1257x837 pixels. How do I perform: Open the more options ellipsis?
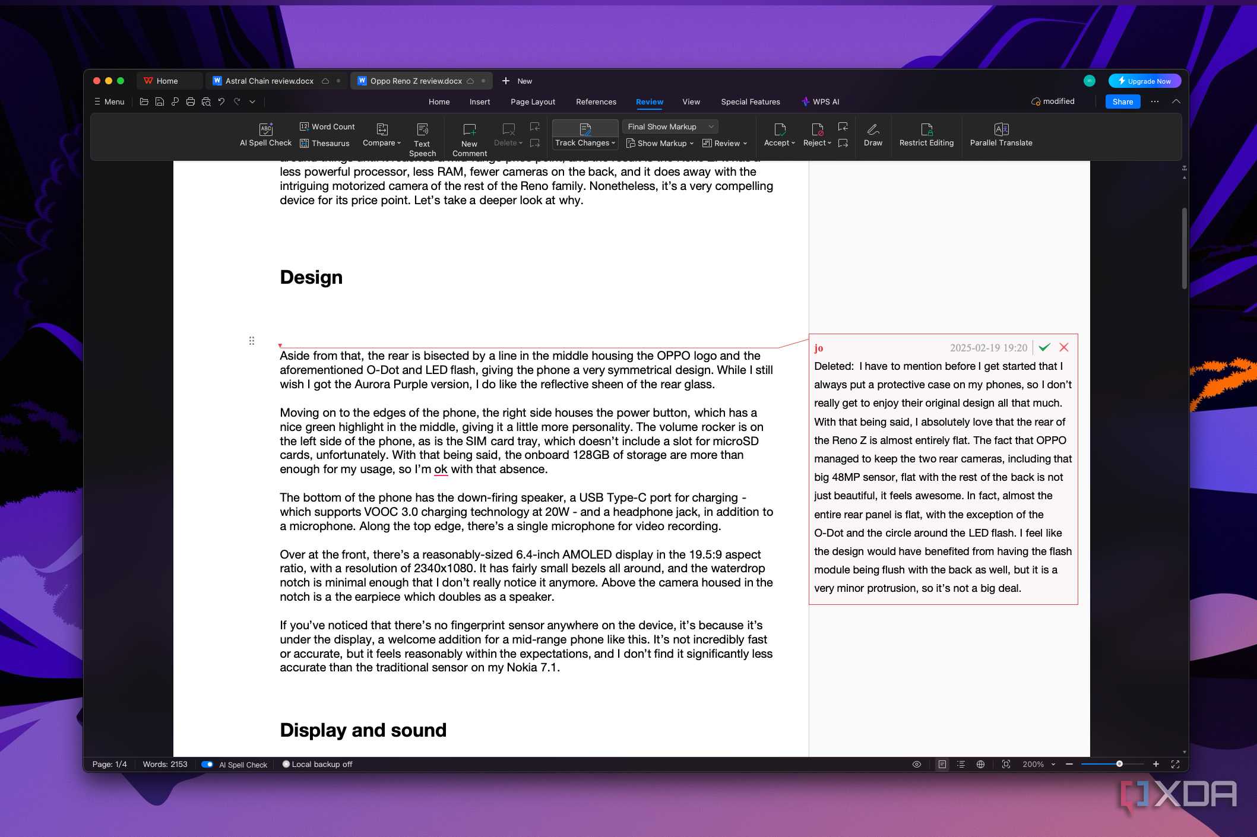pyautogui.click(x=1154, y=102)
